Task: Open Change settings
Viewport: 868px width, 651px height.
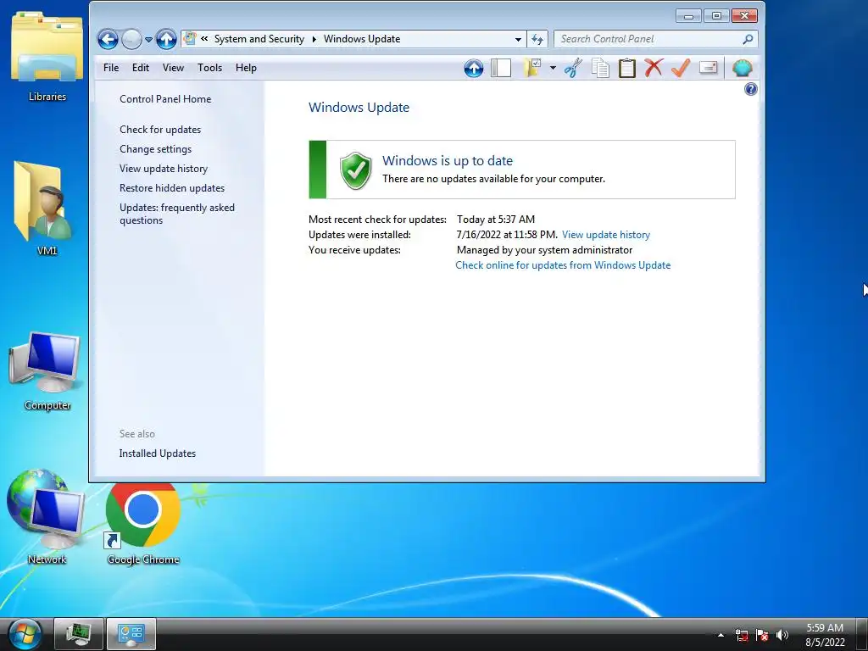Action: [x=156, y=149]
